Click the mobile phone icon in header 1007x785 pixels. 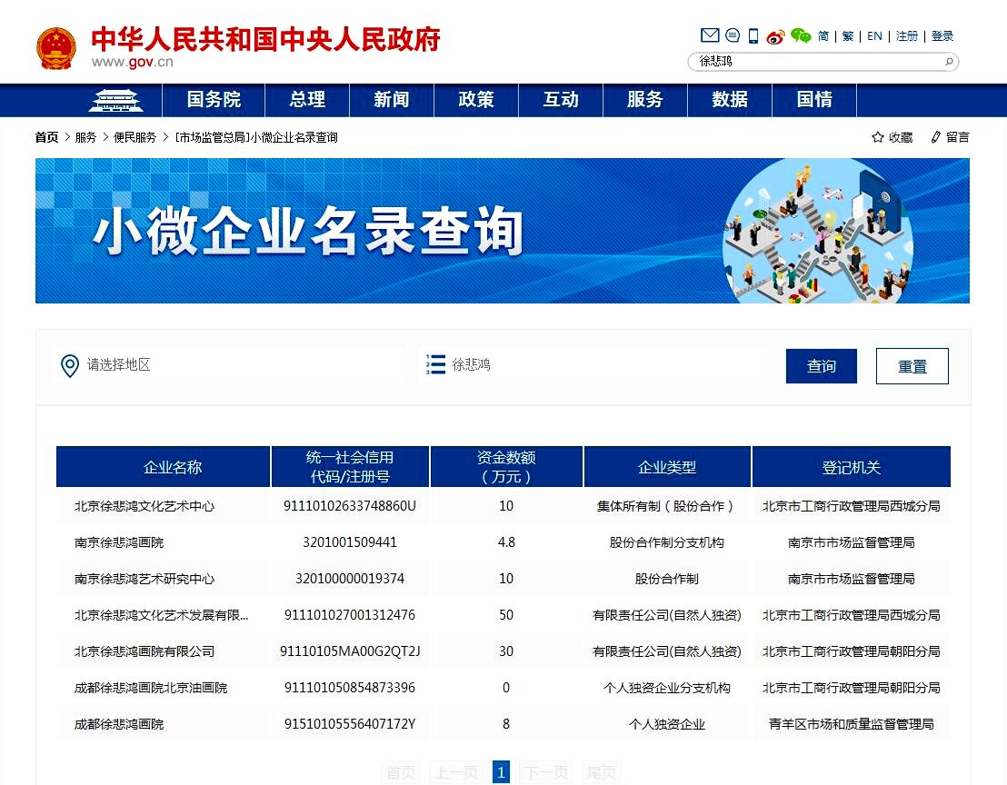tap(753, 36)
